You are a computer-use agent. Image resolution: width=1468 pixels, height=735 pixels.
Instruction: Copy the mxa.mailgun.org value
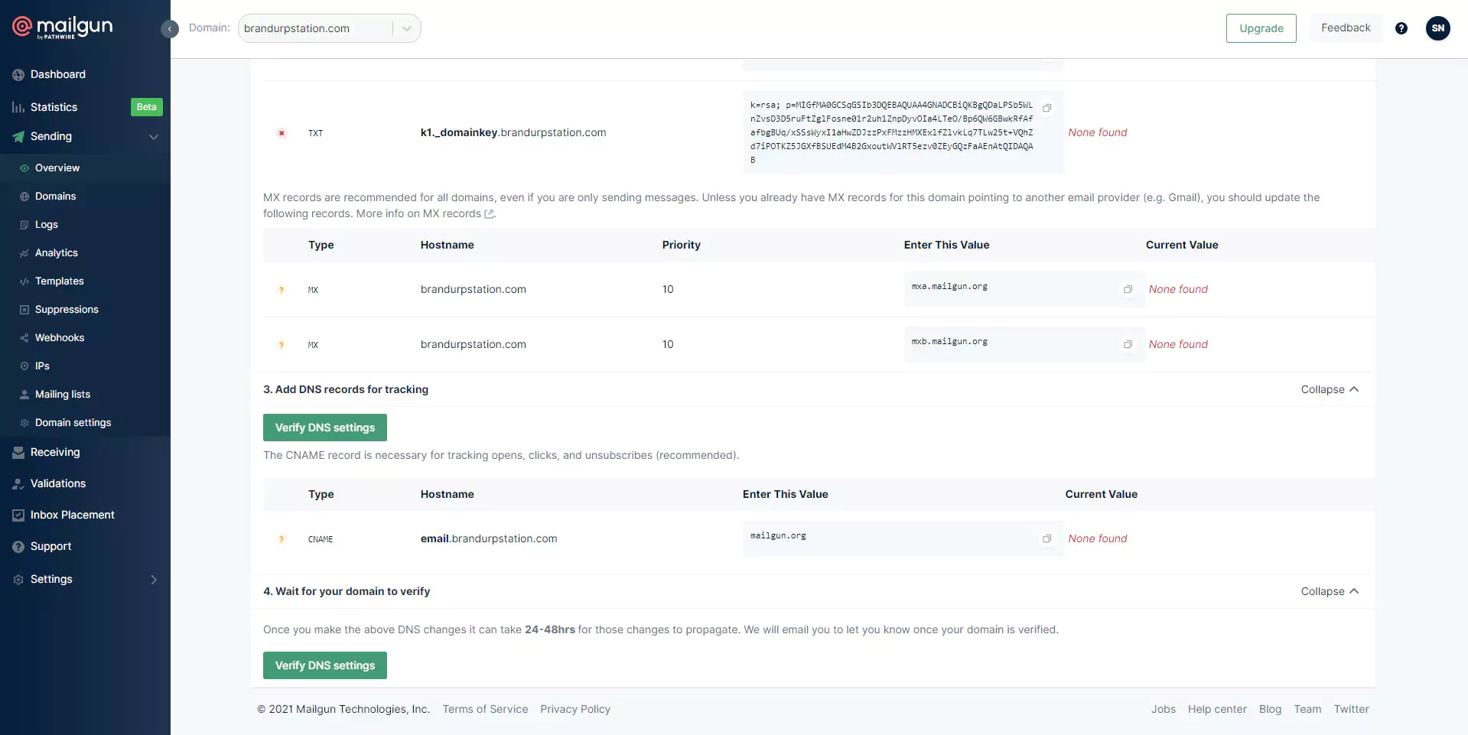point(1127,289)
